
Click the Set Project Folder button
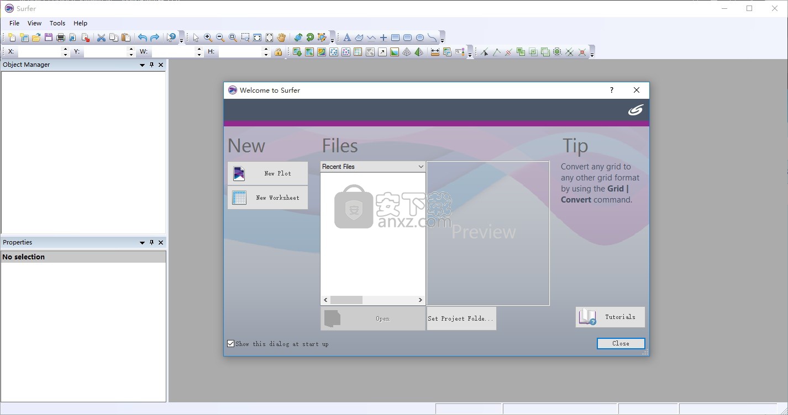461,318
